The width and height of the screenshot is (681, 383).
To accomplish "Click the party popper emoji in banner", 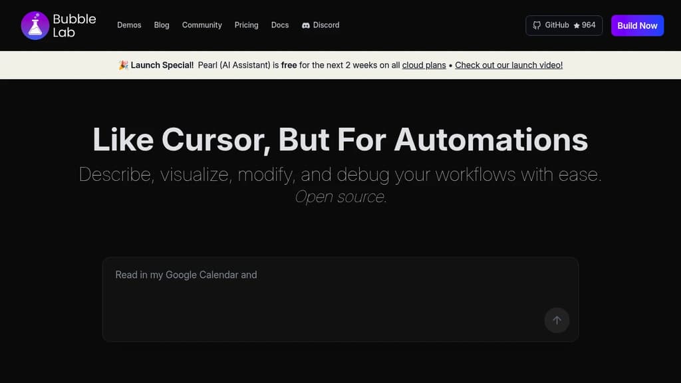I will click(x=123, y=65).
